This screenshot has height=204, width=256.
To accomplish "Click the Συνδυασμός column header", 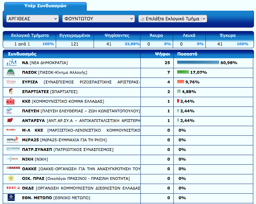I will [x=22, y=54].
